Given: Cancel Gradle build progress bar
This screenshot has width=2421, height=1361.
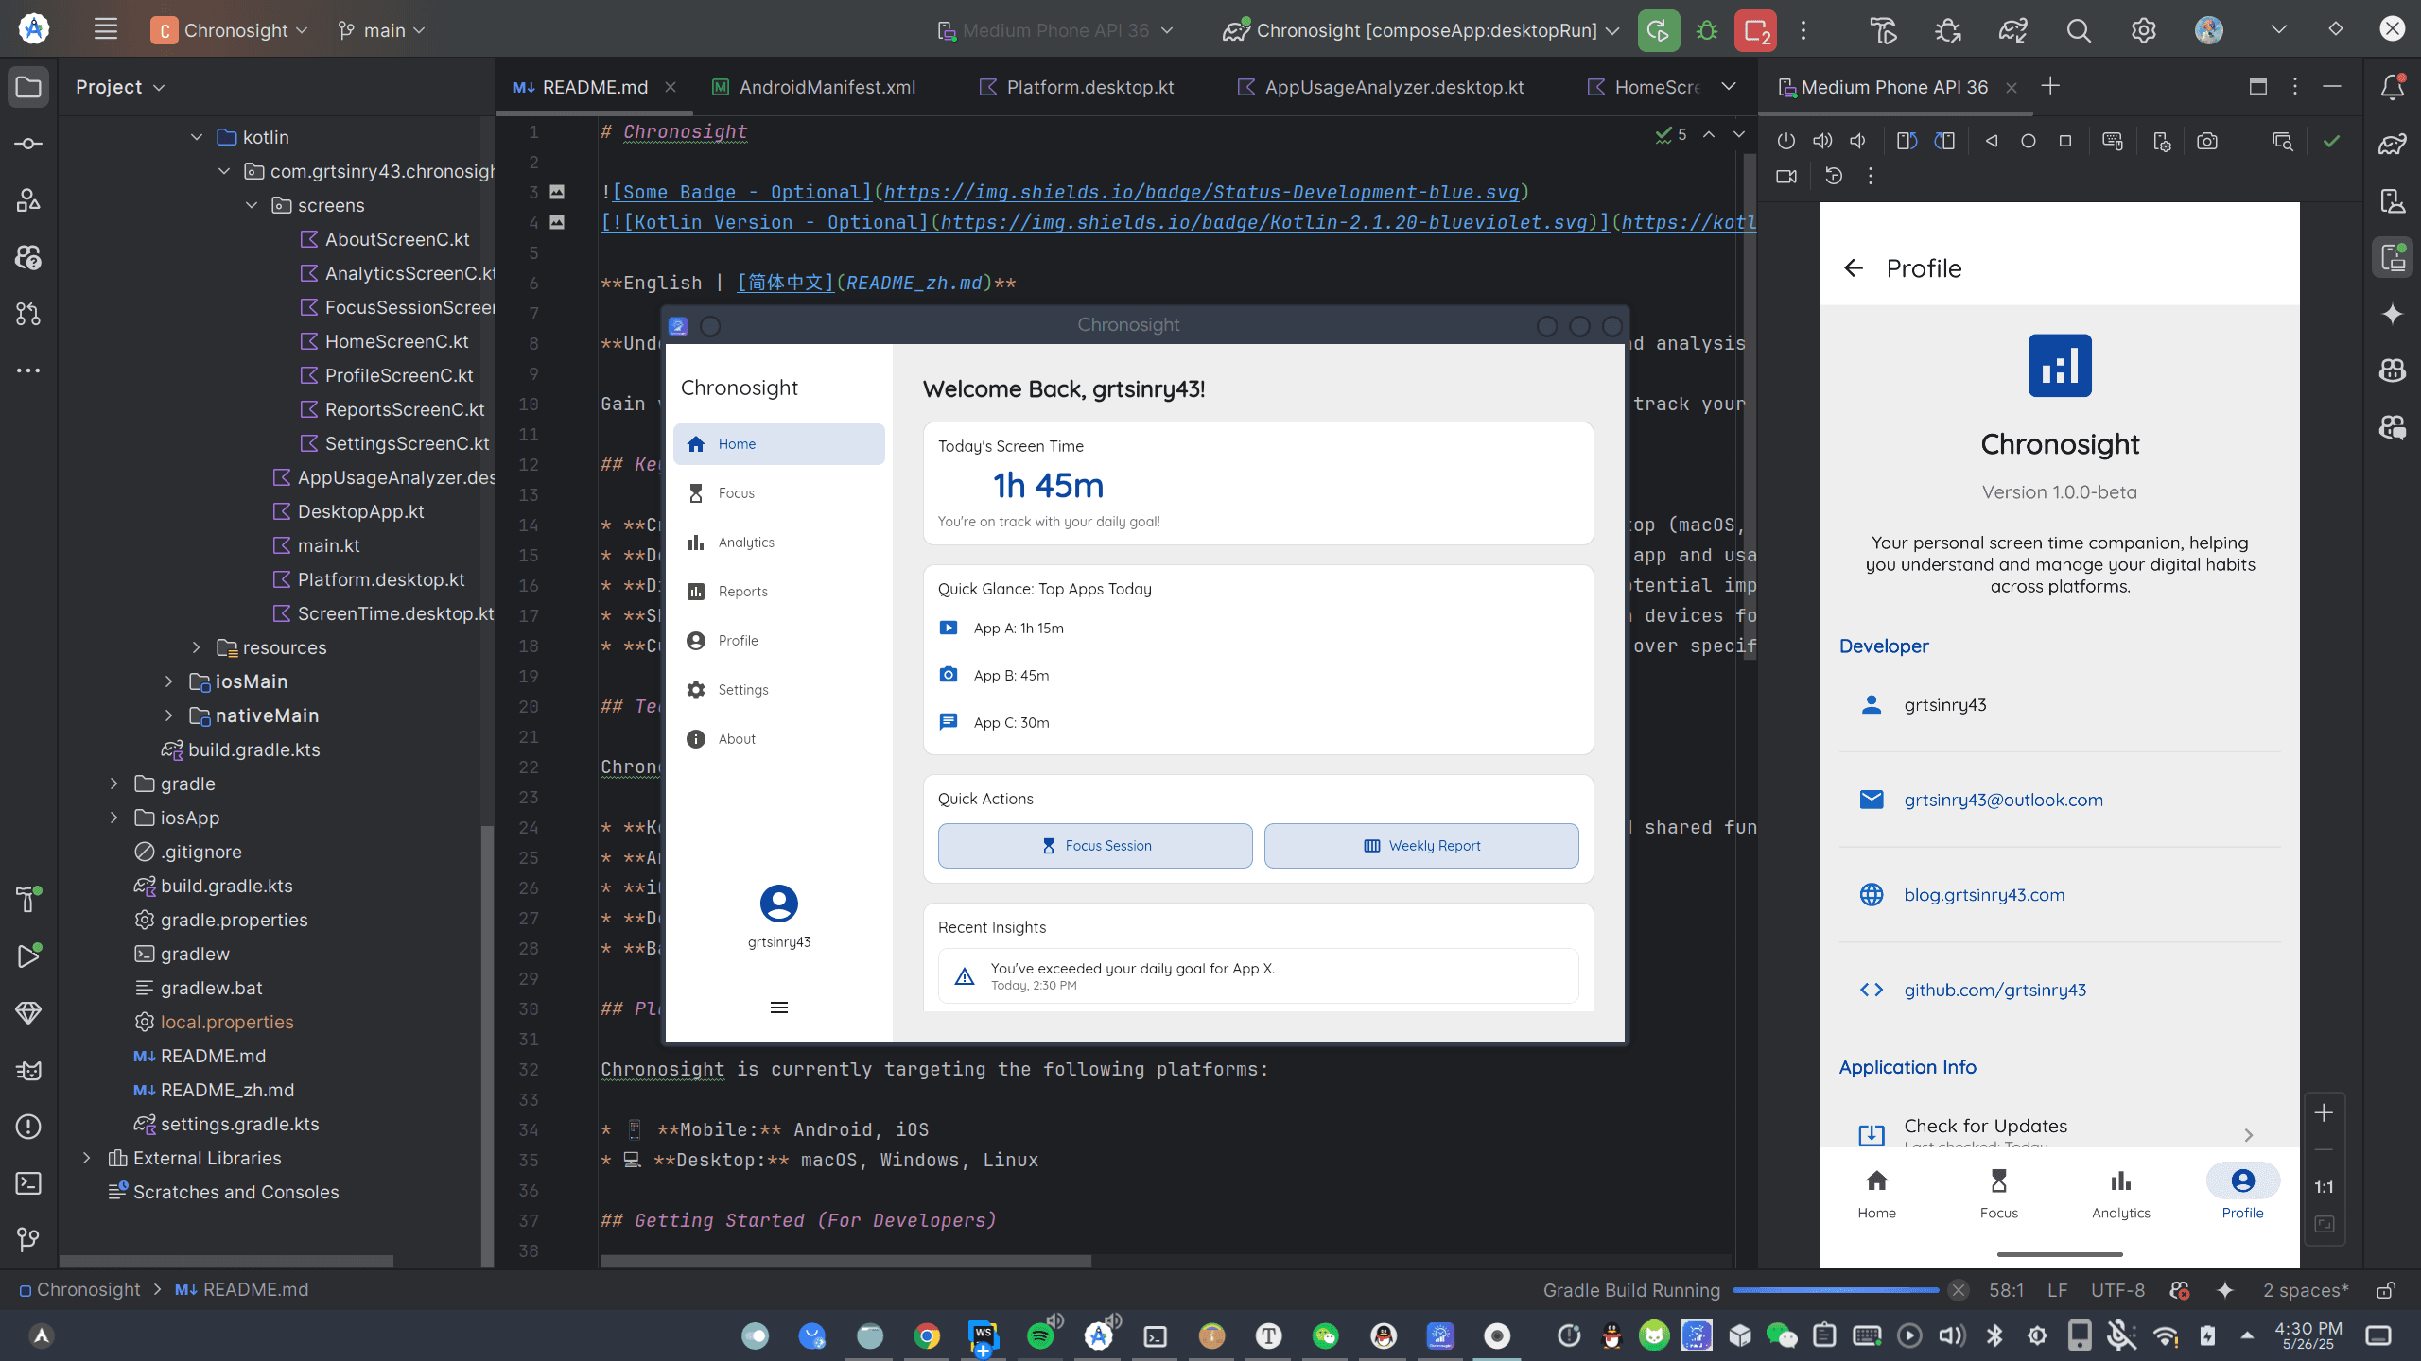Looking at the screenshot, I should [1959, 1290].
